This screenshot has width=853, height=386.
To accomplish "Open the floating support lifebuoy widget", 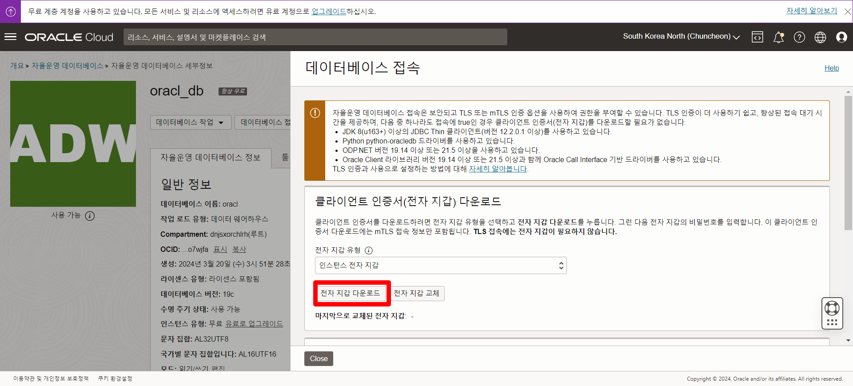I will pos(832,313).
